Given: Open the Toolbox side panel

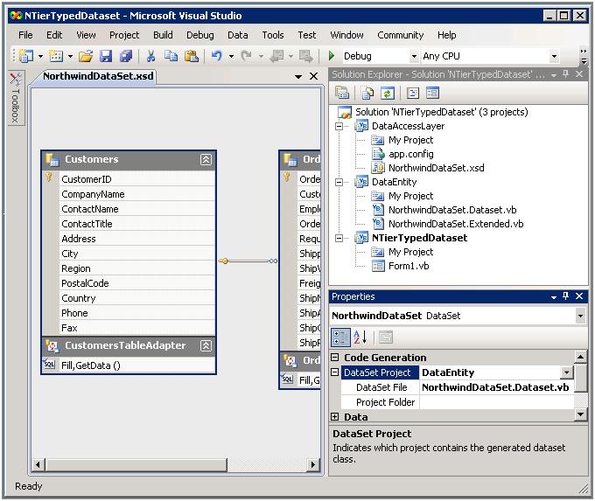Looking at the screenshot, I should pyautogui.click(x=16, y=100).
